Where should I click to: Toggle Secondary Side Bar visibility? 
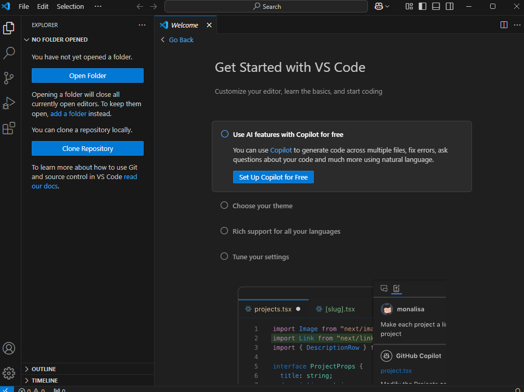pos(450,6)
